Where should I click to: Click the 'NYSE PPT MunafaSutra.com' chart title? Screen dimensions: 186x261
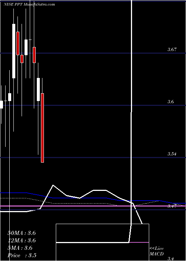pyautogui.click(x=29, y=4)
